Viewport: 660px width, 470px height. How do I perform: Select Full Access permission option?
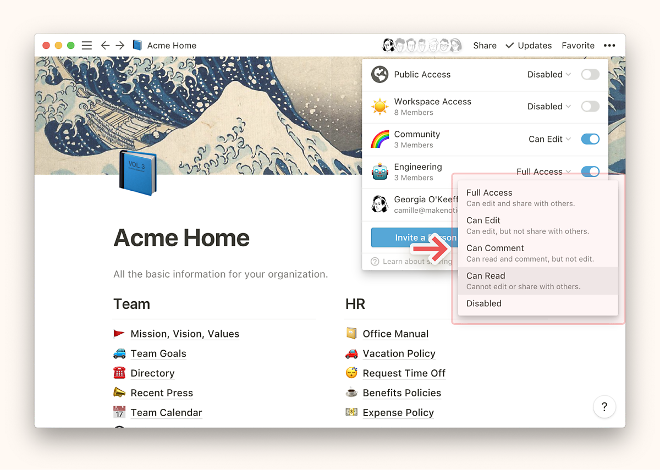coord(538,198)
